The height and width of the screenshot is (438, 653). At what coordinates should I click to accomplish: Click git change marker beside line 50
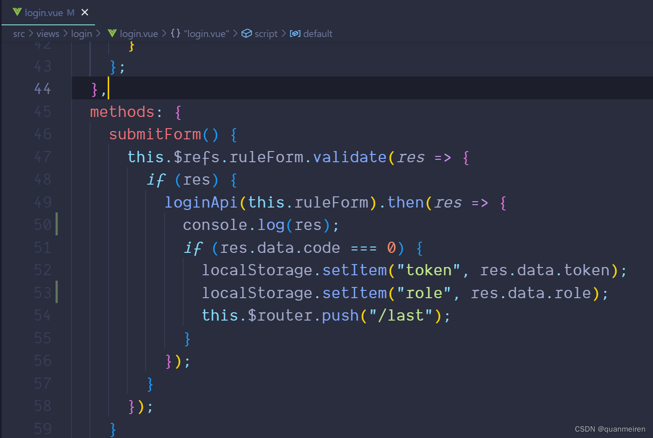[57, 224]
